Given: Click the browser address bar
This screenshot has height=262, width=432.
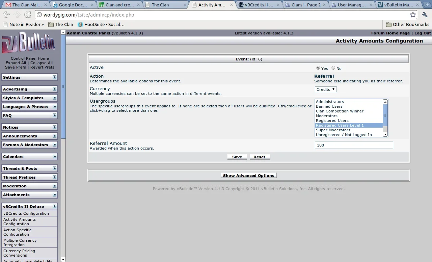Looking at the screenshot, I should coord(222,15).
